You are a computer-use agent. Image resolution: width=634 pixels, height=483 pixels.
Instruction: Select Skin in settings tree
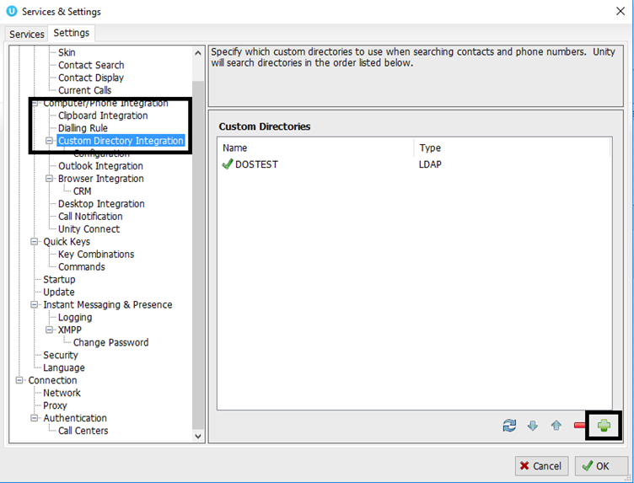point(67,52)
